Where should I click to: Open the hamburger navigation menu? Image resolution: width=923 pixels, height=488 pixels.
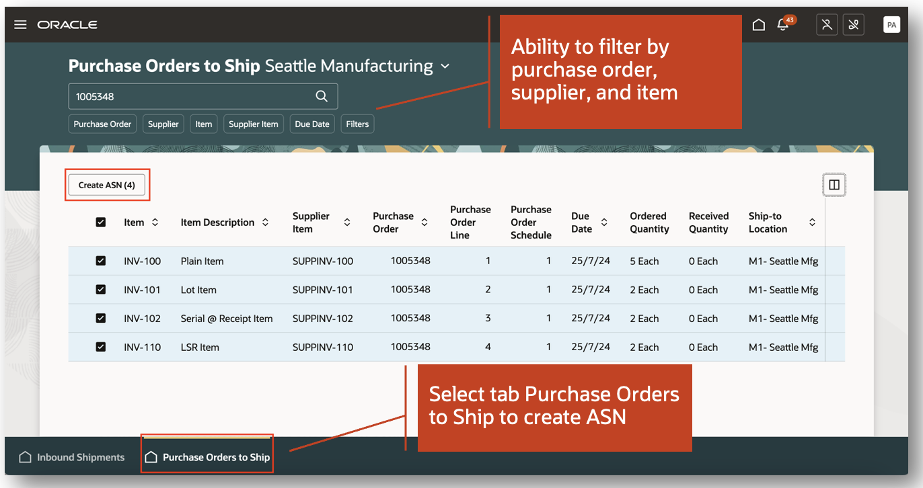(x=20, y=25)
